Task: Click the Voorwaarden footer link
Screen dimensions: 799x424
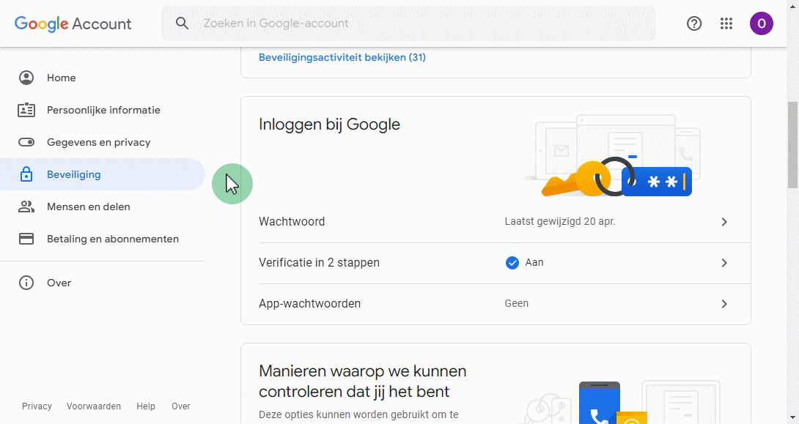Action: coord(93,406)
